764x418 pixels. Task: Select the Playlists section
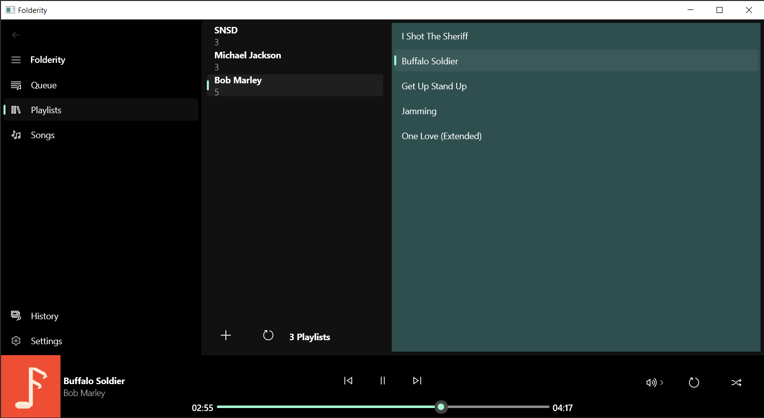click(x=46, y=110)
